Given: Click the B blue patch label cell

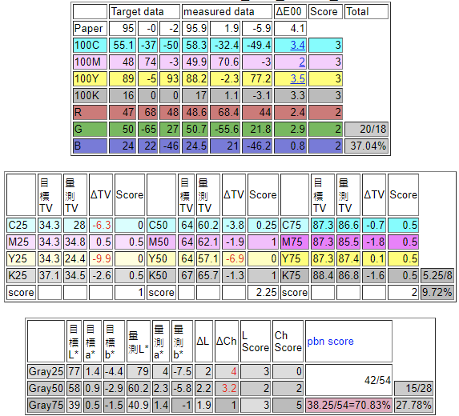Looking at the screenshot, I should (91, 146).
